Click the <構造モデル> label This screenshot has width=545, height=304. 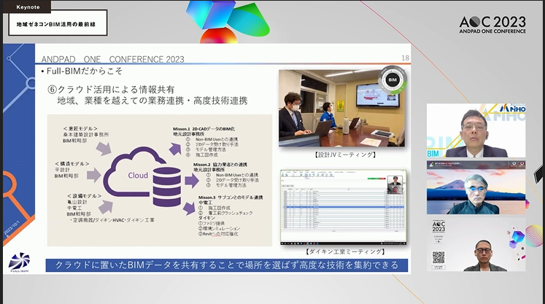point(72,163)
